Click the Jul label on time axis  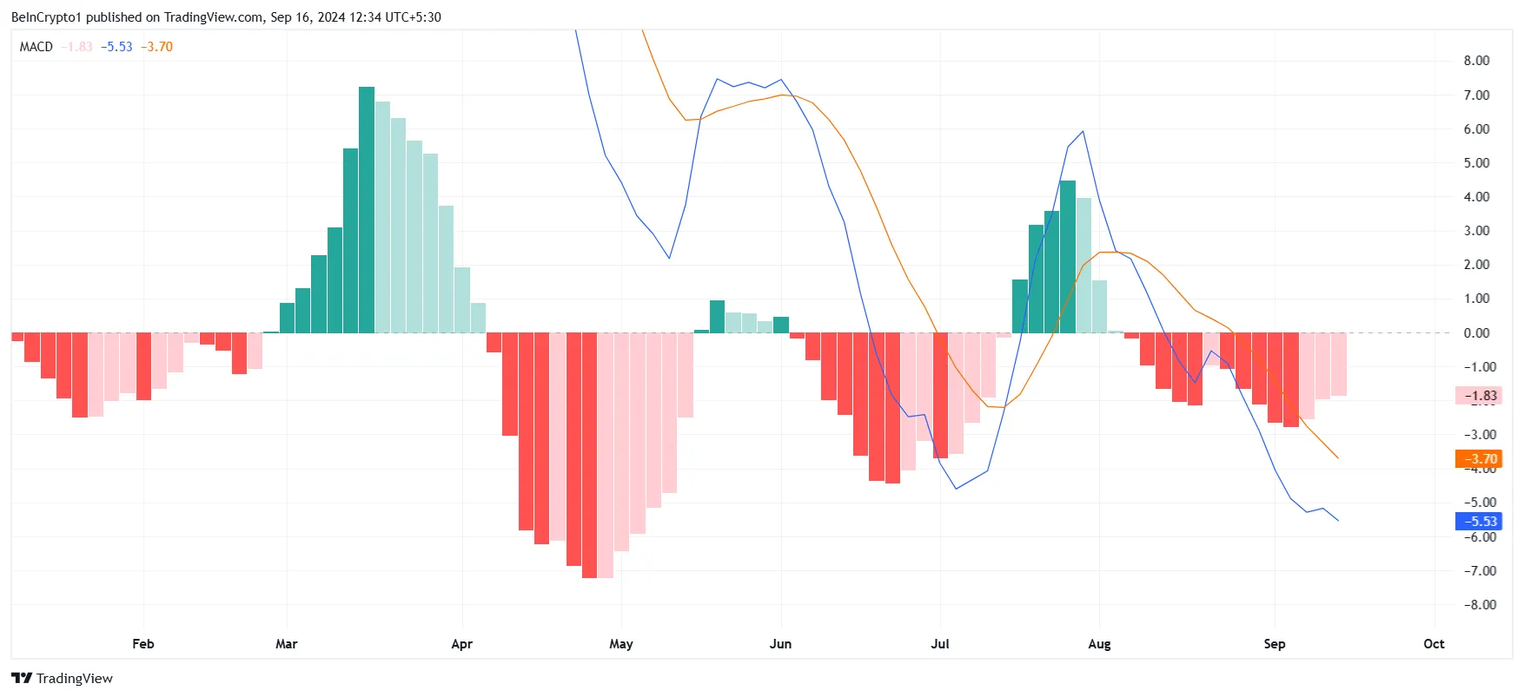click(940, 644)
